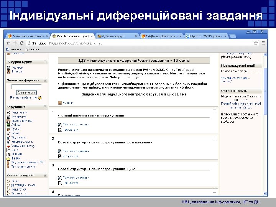The height and width of the screenshot is (207, 276).
Task: Bookmark this page with the star icon
Action: 256,43
